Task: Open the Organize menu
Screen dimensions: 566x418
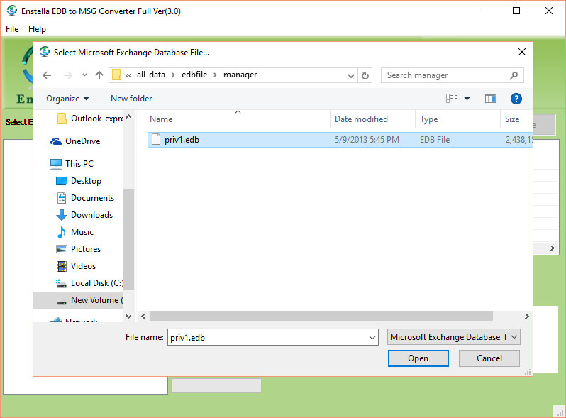Action: pyautogui.click(x=67, y=99)
